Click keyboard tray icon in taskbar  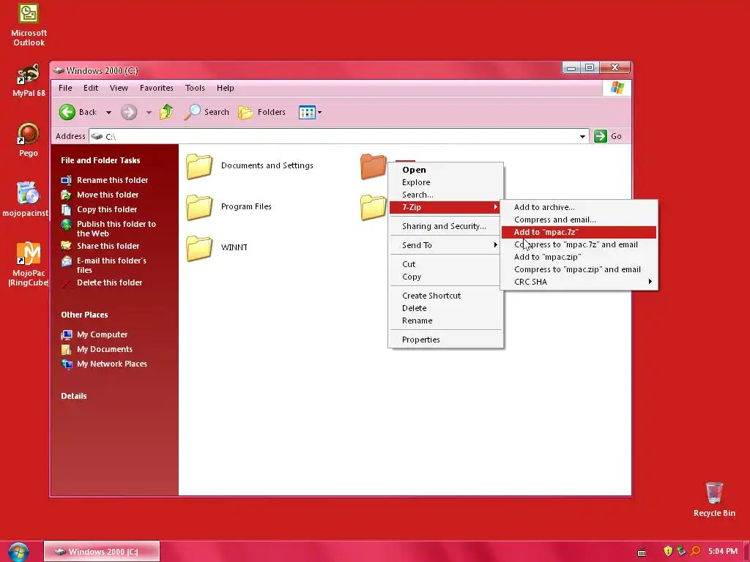(x=642, y=552)
